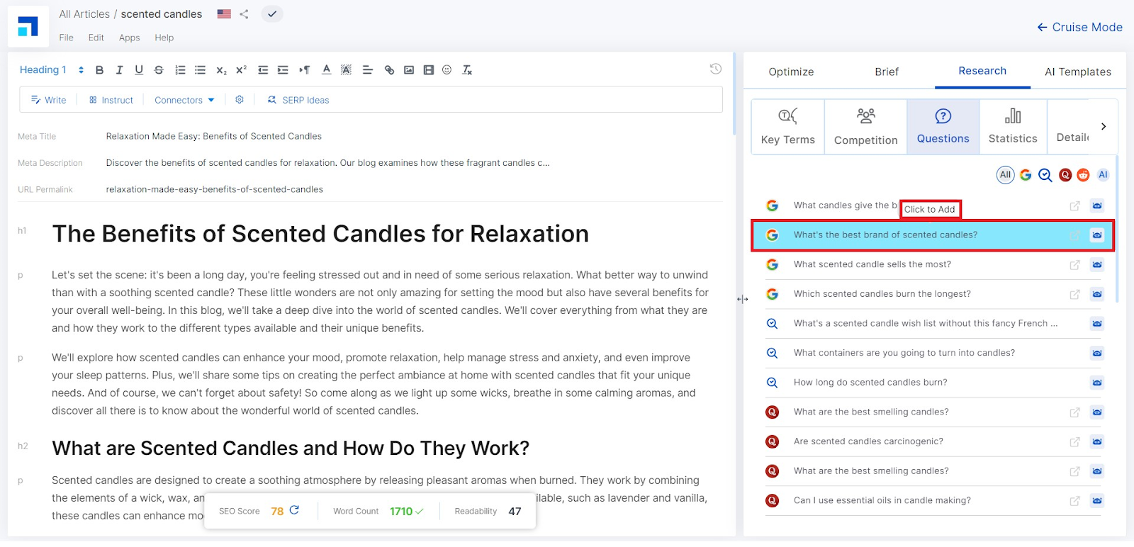This screenshot has width=1134, height=547.
Task: Insert a video with the film icon
Action: click(429, 70)
